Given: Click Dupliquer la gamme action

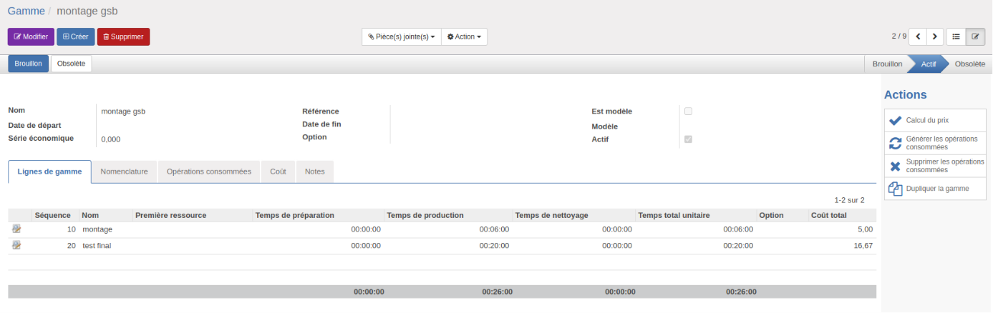Looking at the screenshot, I should [x=935, y=189].
